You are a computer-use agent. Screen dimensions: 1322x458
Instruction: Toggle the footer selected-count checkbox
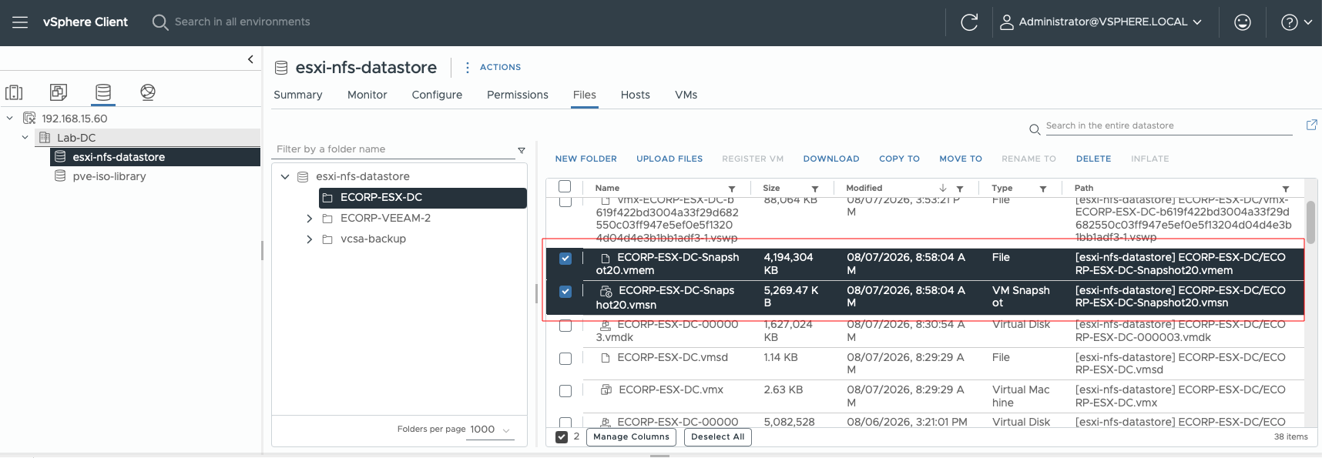pos(562,437)
